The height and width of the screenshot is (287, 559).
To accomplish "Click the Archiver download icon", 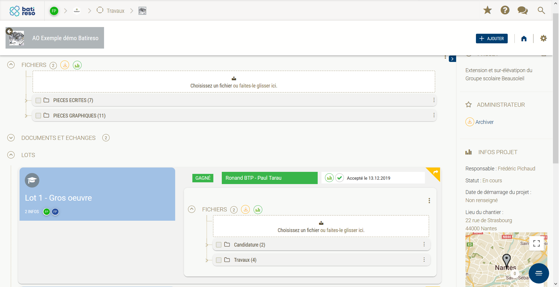I will click(470, 122).
